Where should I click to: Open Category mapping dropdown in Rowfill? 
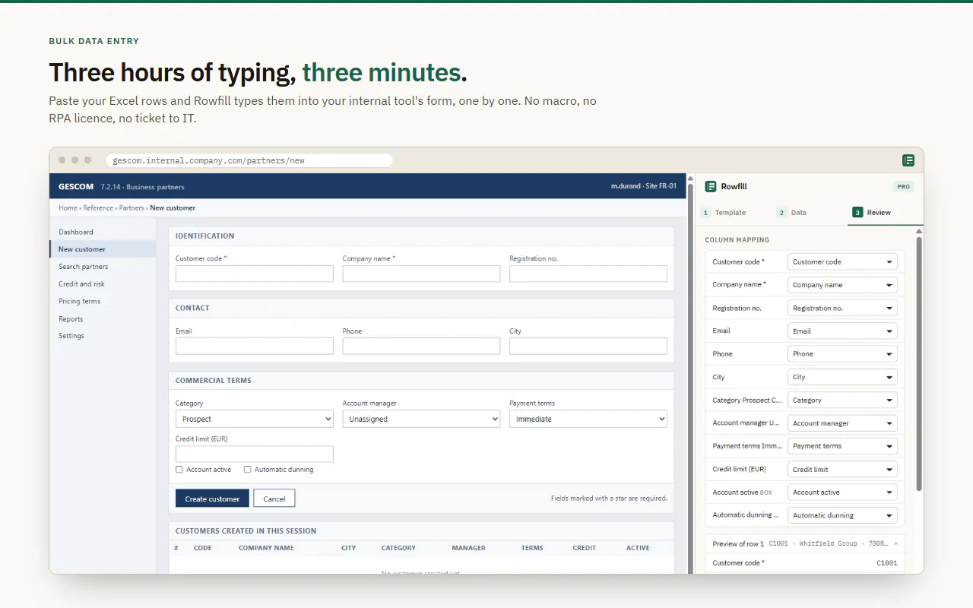coord(842,400)
